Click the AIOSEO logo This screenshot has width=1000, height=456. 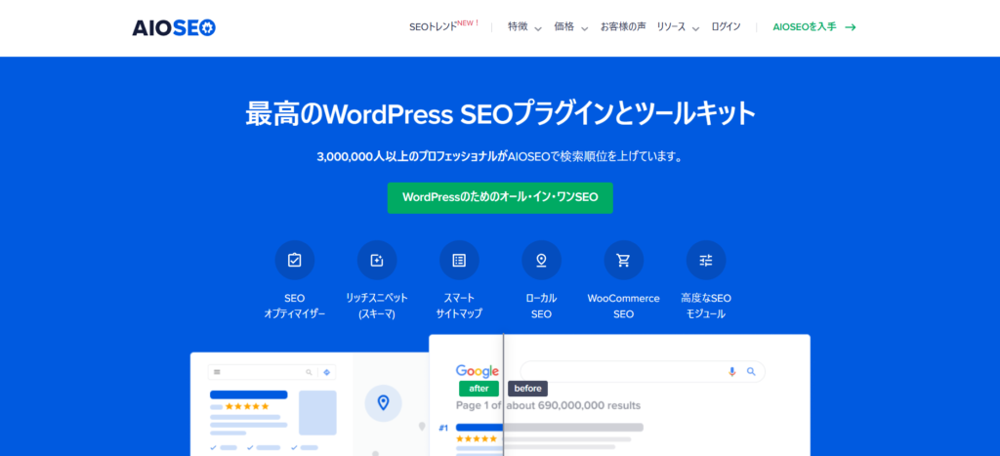pyautogui.click(x=174, y=27)
